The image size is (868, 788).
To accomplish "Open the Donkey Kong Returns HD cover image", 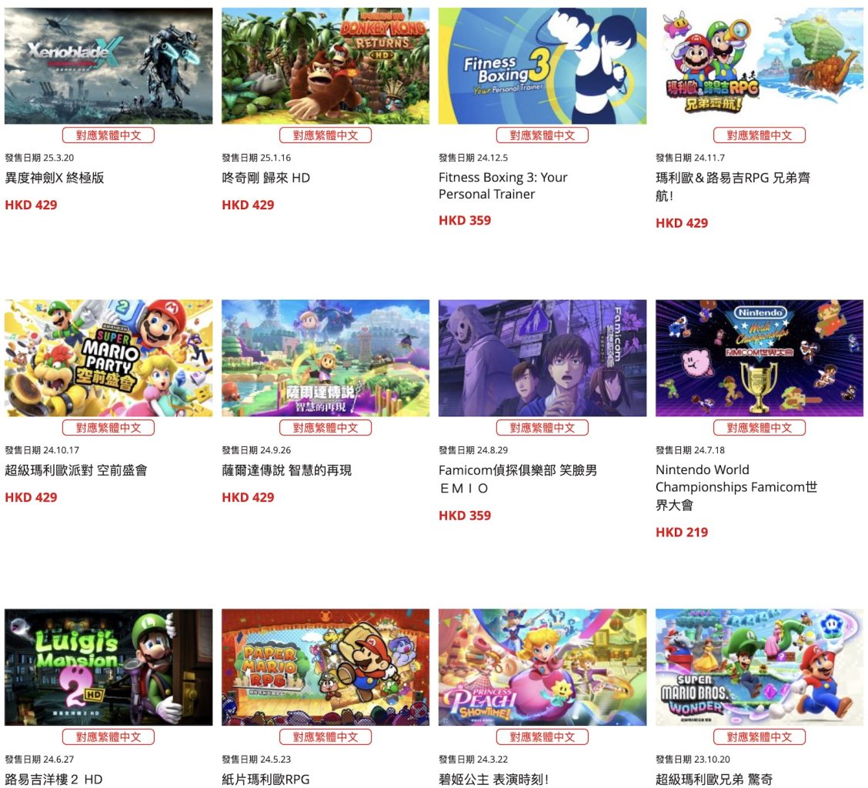I will pos(325,65).
